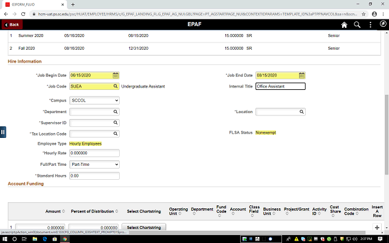Screen dimensions: 389x243
Task: Open the Campus dropdown showing SCCOL
Action: point(94,100)
